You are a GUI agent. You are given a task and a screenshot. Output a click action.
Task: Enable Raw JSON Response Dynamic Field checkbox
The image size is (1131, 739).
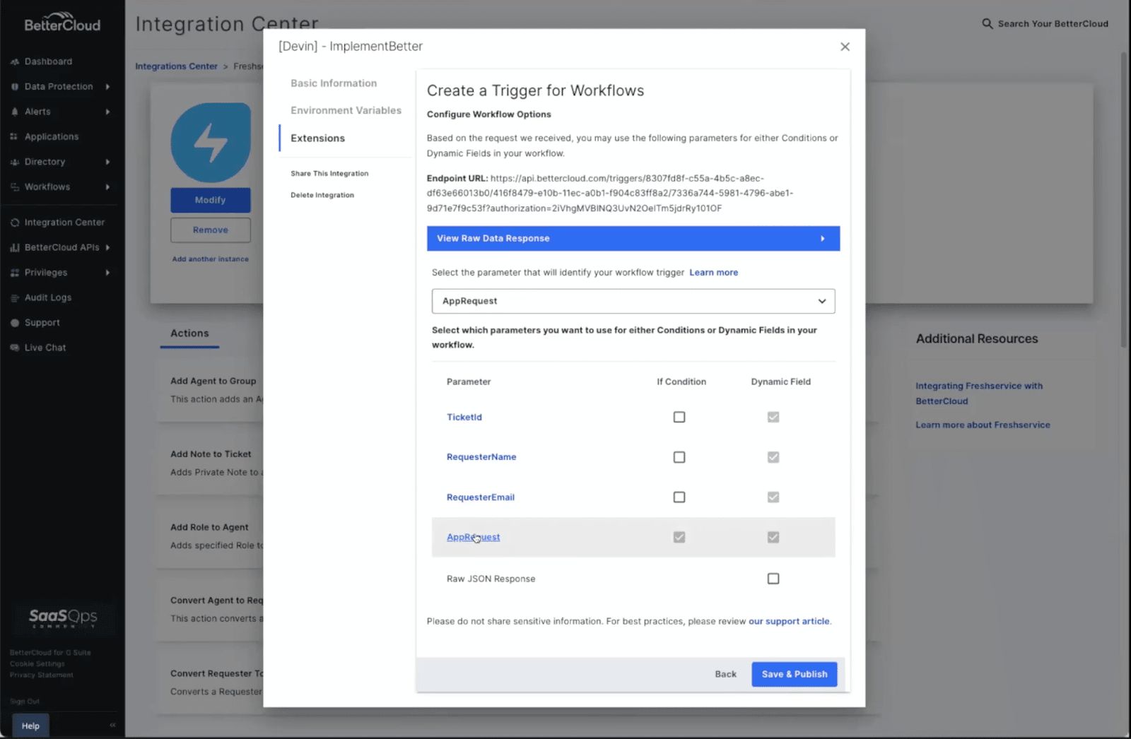click(773, 579)
